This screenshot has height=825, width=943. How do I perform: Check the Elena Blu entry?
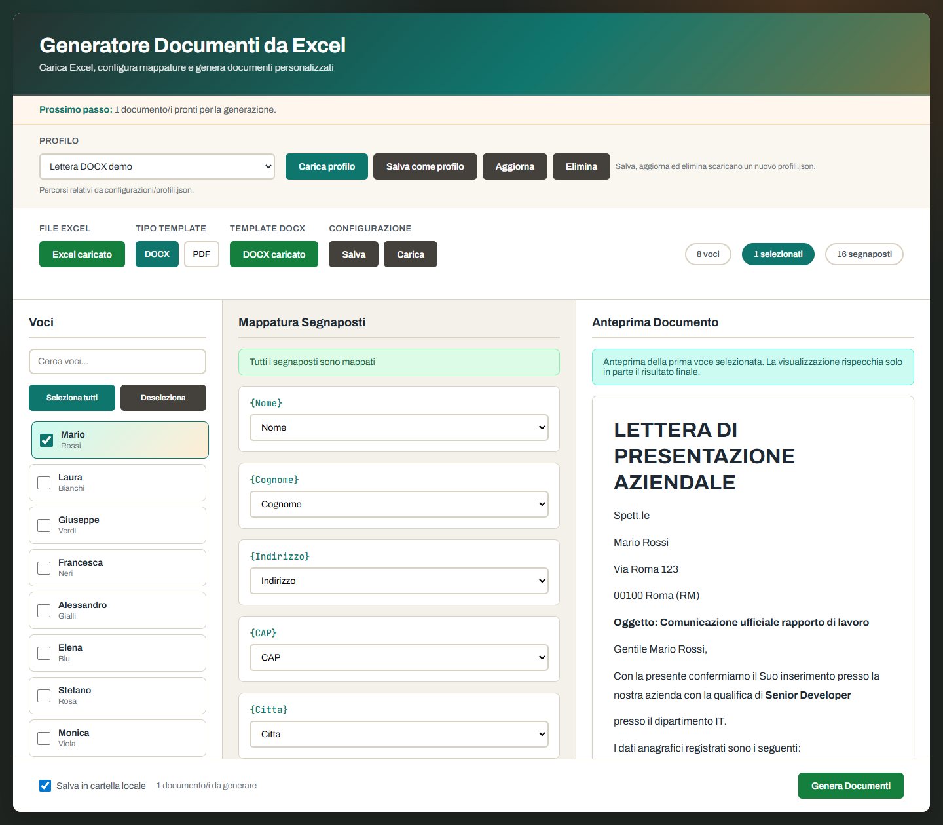click(x=44, y=653)
